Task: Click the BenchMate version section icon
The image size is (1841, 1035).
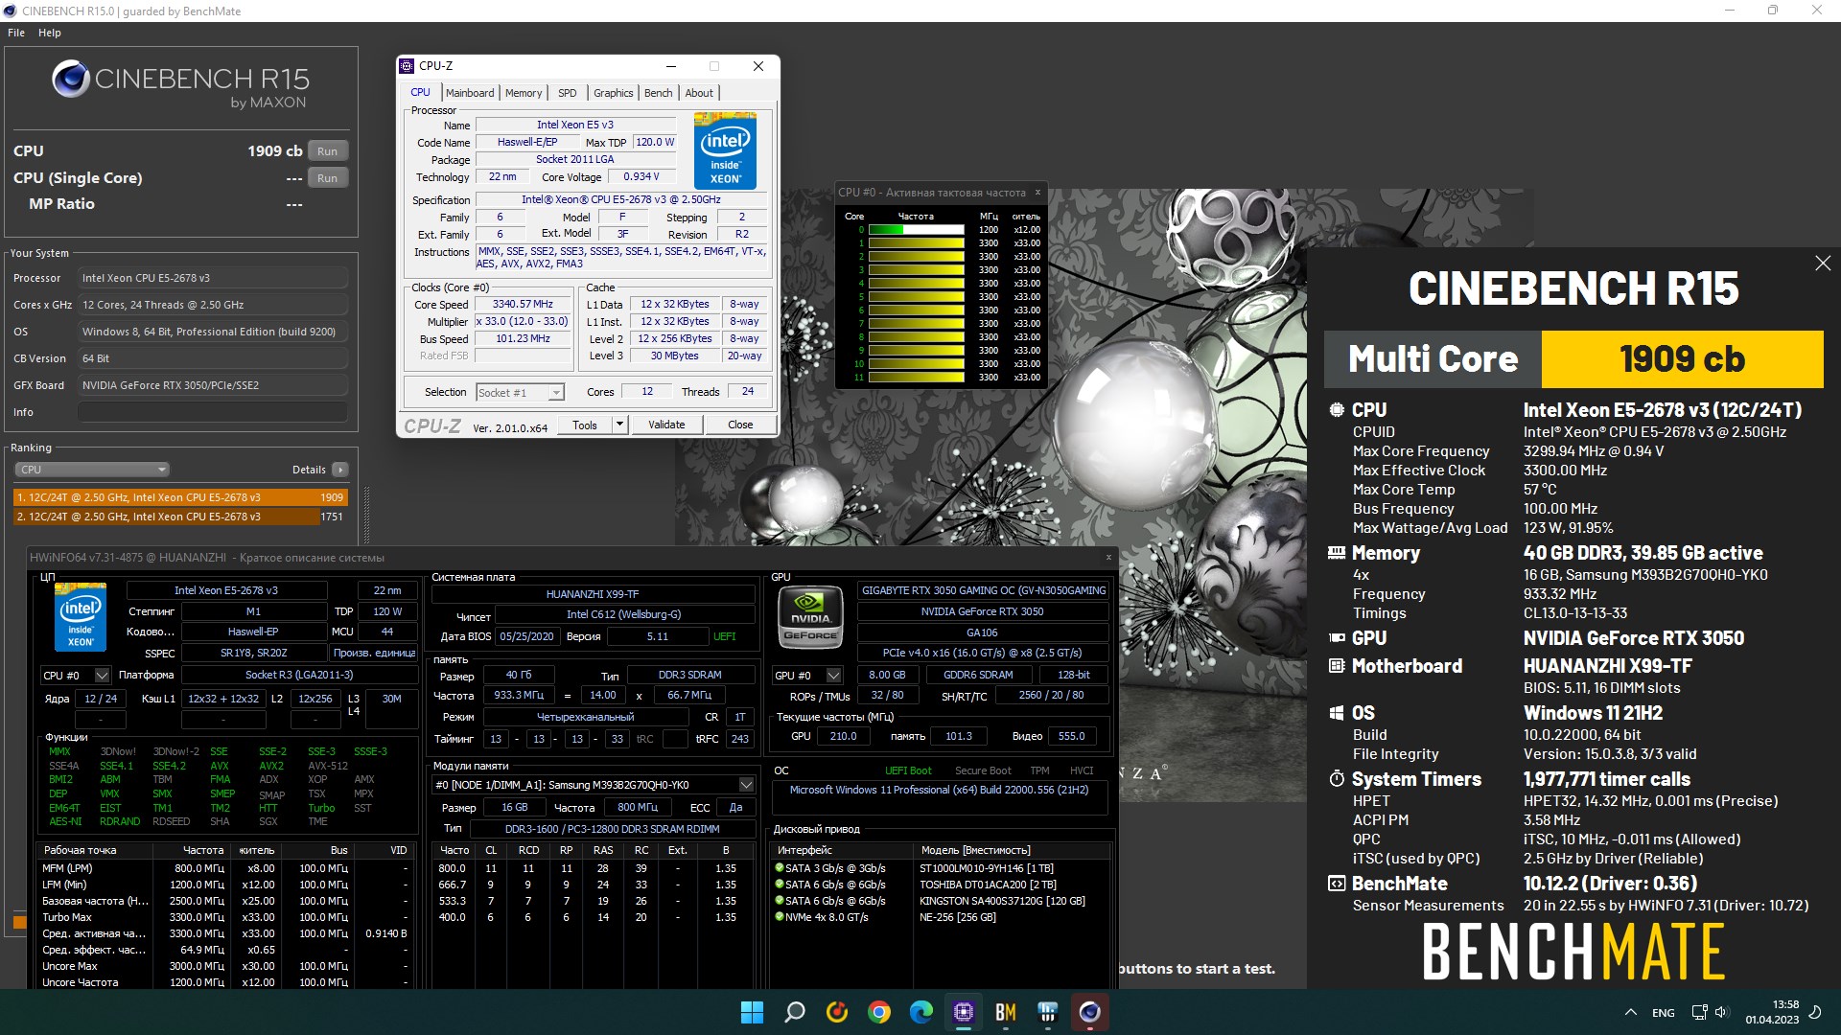Action: tap(1337, 884)
